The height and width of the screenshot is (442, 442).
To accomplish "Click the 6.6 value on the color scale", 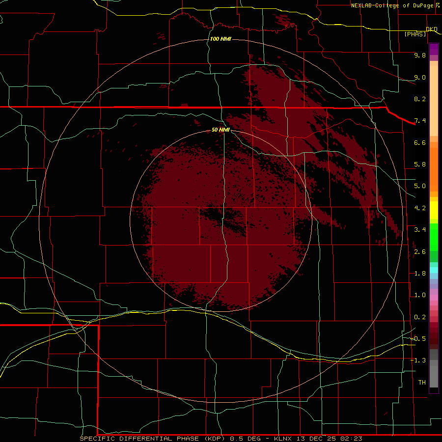I will pyautogui.click(x=420, y=142).
